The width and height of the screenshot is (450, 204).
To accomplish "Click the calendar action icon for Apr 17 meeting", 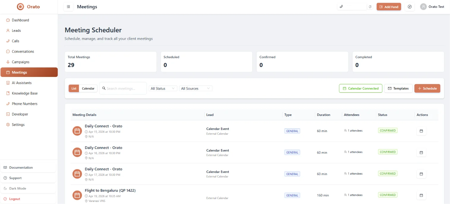I will click(x=421, y=174).
